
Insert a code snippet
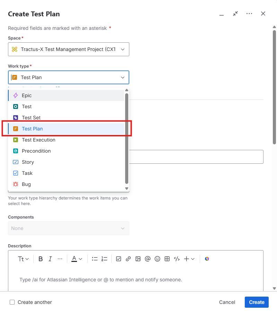tap(177, 259)
